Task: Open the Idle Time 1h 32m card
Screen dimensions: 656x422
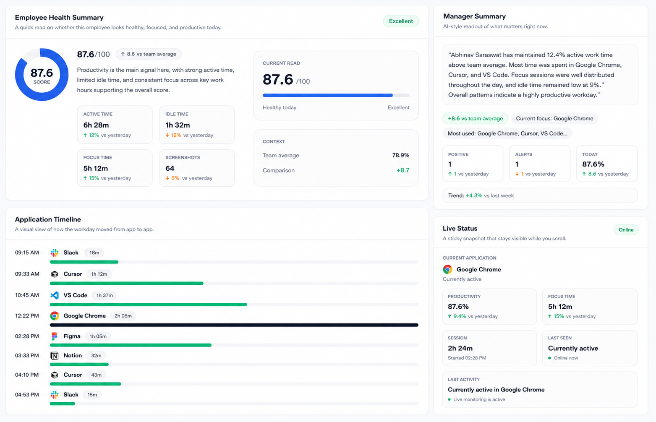Action: coord(197,125)
